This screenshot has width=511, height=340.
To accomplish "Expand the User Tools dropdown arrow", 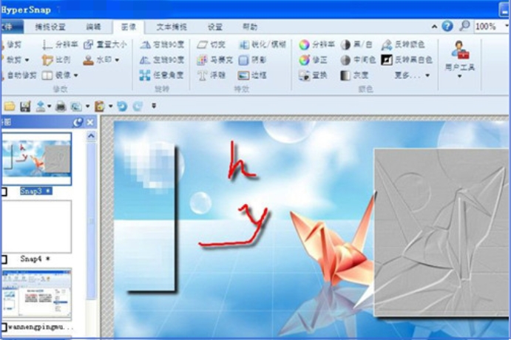I will pos(460,77).
